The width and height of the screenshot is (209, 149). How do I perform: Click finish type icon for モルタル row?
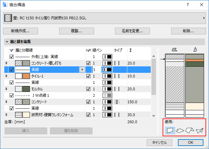117,89
